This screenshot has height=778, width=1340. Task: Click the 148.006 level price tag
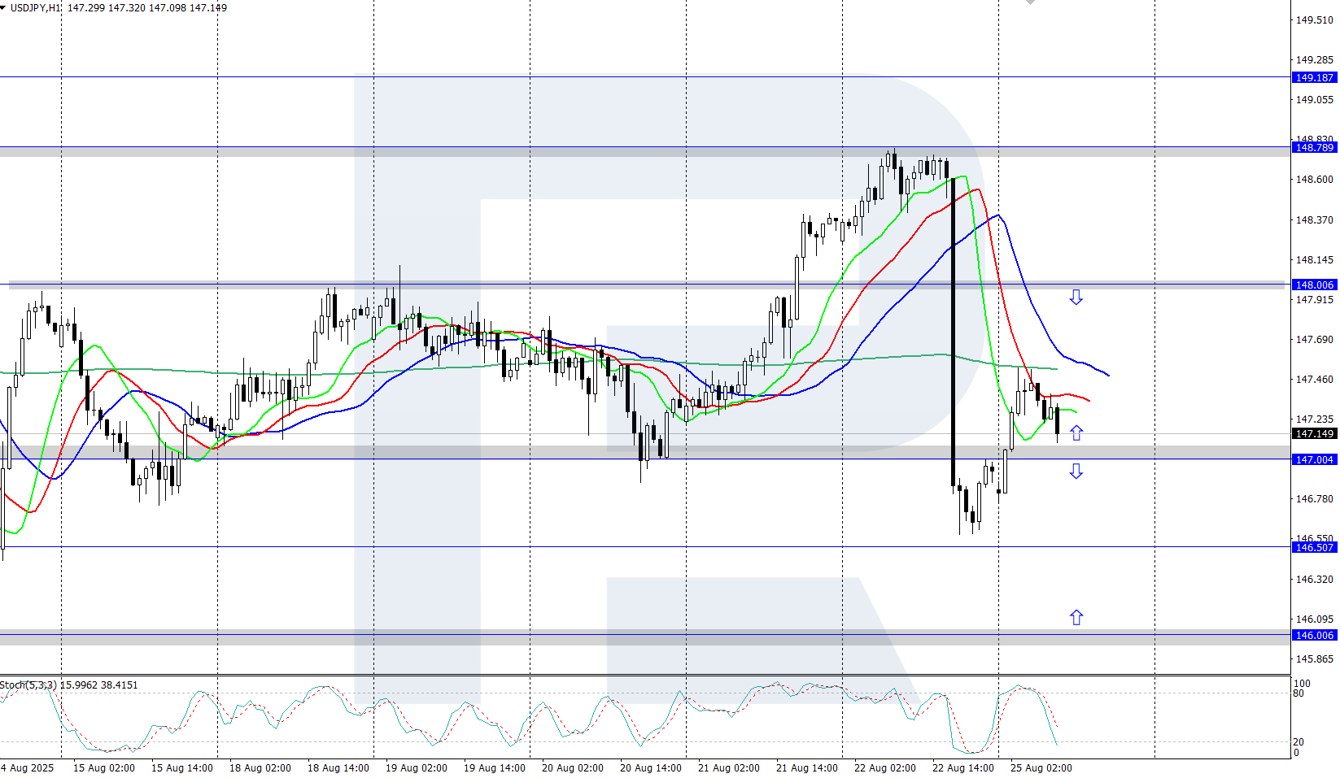tap(1314, 285)
